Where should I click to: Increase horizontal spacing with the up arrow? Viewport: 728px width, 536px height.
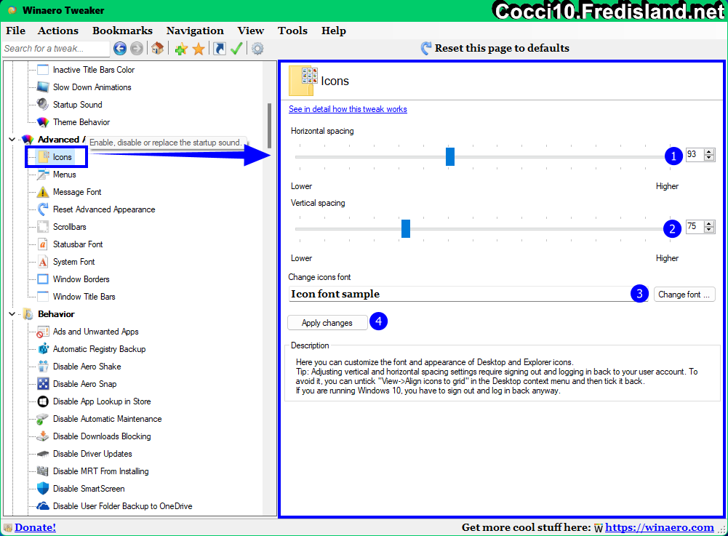tap(709, 151)
